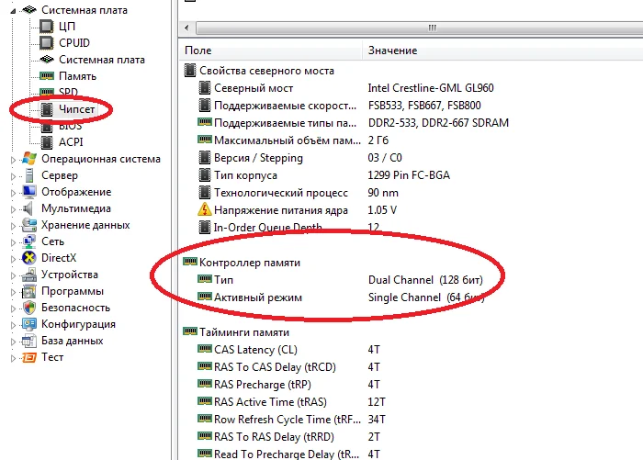
Task: Select the Чипсет chip icon
Action: (x=47, y=109)
